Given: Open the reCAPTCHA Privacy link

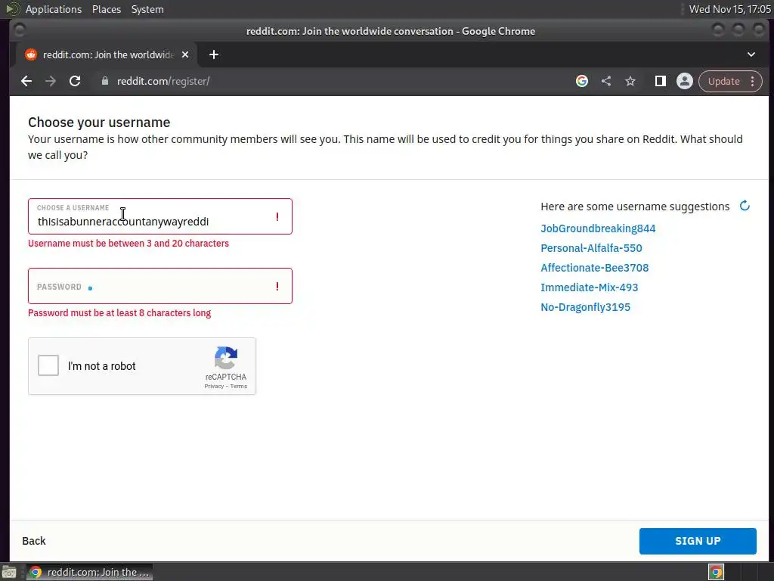Looking at the screenshot, I should coord(214,387).
